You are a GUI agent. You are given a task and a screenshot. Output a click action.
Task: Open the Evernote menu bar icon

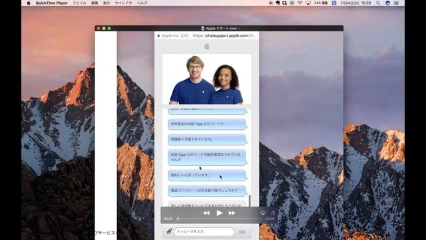[278, 3]
